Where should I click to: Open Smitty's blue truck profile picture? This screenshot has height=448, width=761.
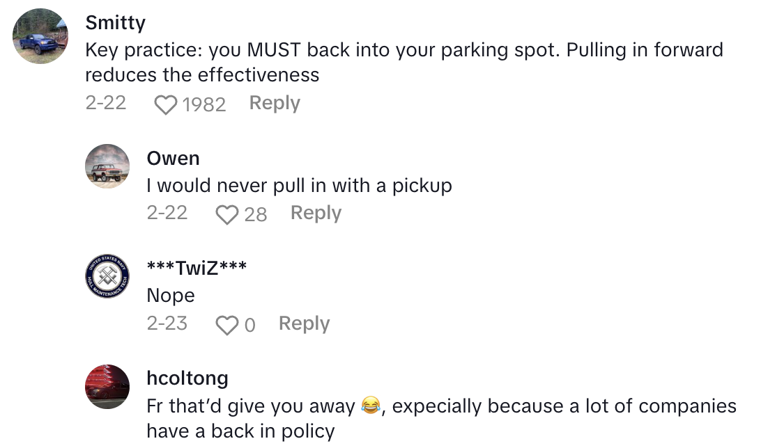40,36
